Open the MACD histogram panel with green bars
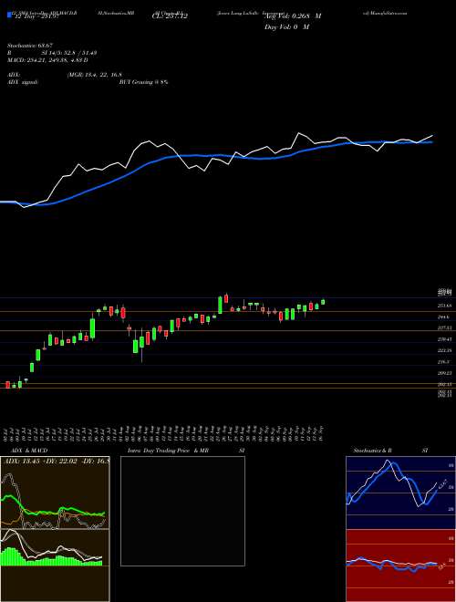Viewport: 456px width, 602px height. (55, 547)
